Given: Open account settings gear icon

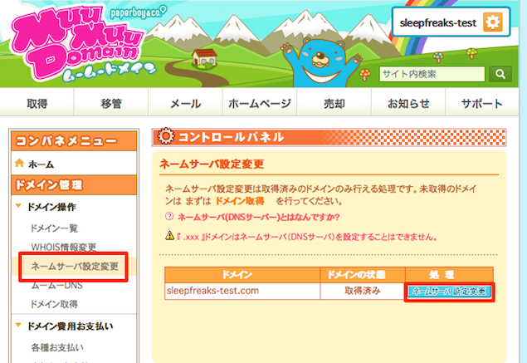Looking at the screenshot, I should click(x=492, y=22).
